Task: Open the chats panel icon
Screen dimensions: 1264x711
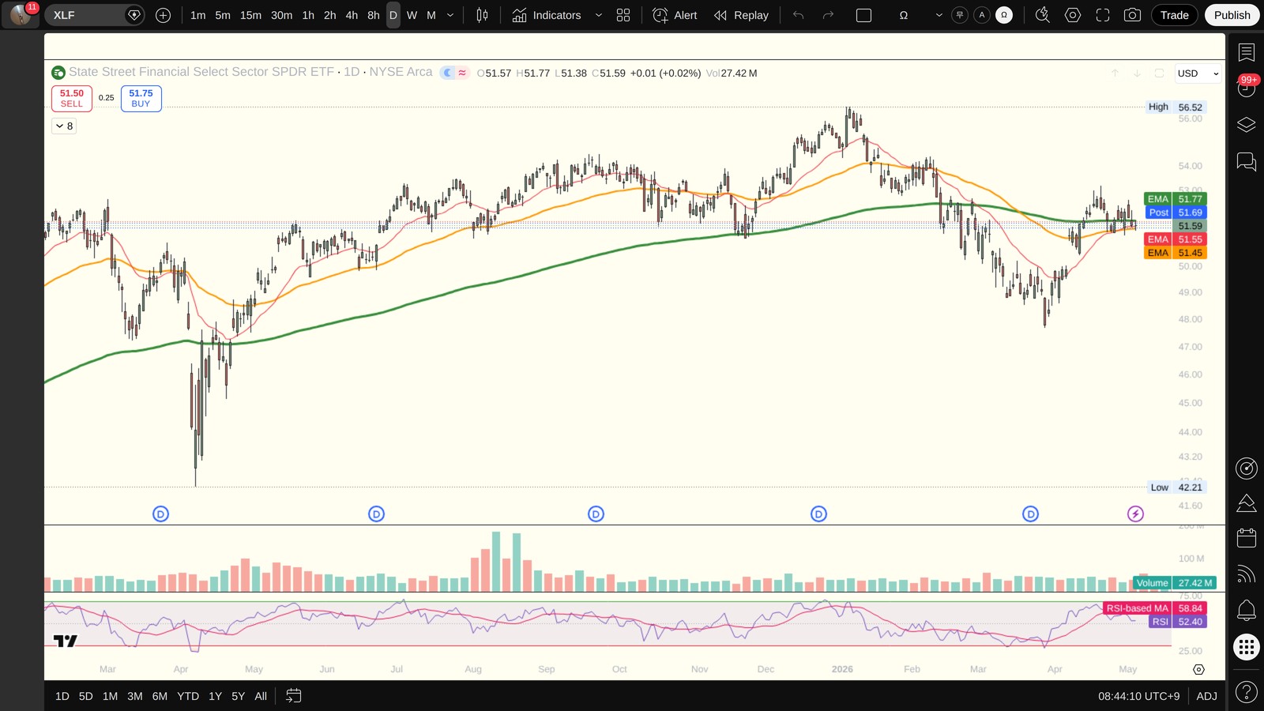Action: 1247,162
